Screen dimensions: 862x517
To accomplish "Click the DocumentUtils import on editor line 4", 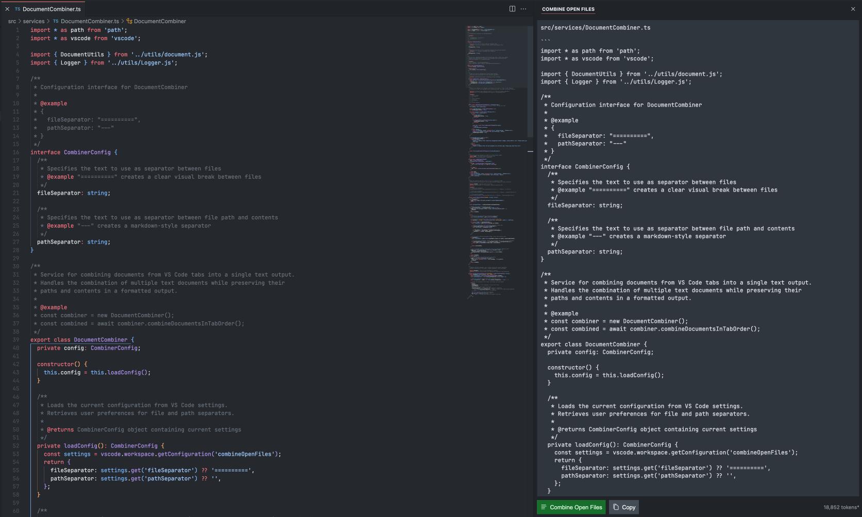I will point(119,55).
